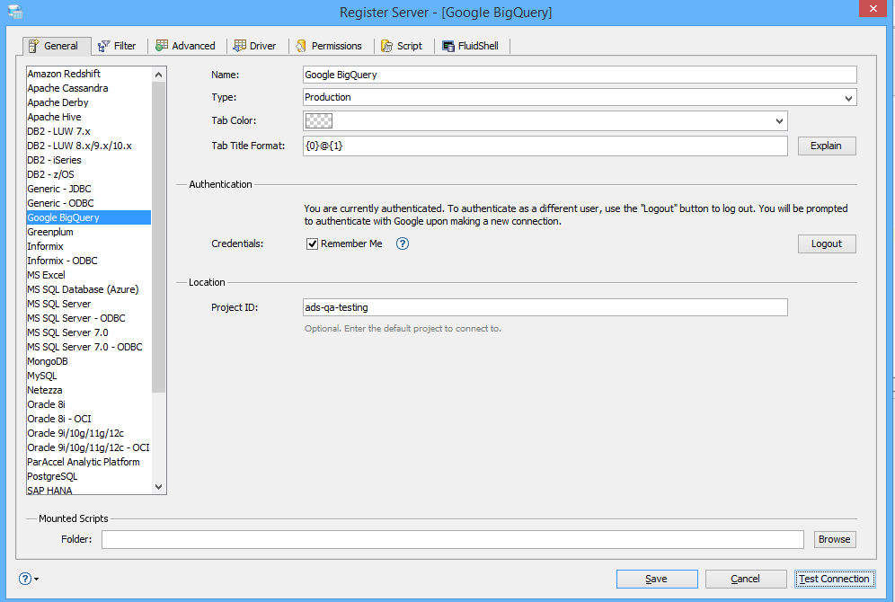This screenshot has width=895, height=602.
Task: Expand the Tab Color dropdown arrow
Action: coord(779,121)
